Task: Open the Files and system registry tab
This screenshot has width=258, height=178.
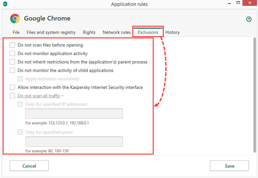Action: point(51,32)
